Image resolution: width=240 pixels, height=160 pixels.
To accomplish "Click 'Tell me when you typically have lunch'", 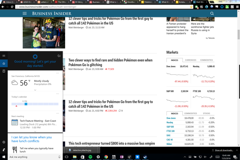I will coord(36,150).
